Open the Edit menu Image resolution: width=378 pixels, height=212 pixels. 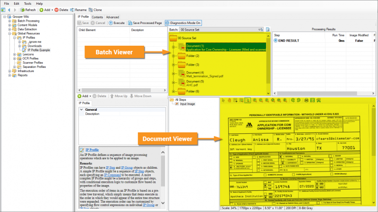point(17,4)
